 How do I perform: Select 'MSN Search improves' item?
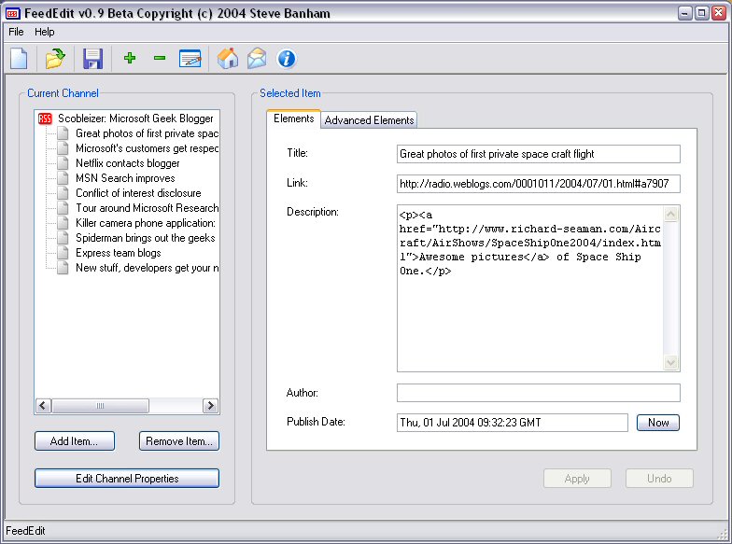point(125,178)
